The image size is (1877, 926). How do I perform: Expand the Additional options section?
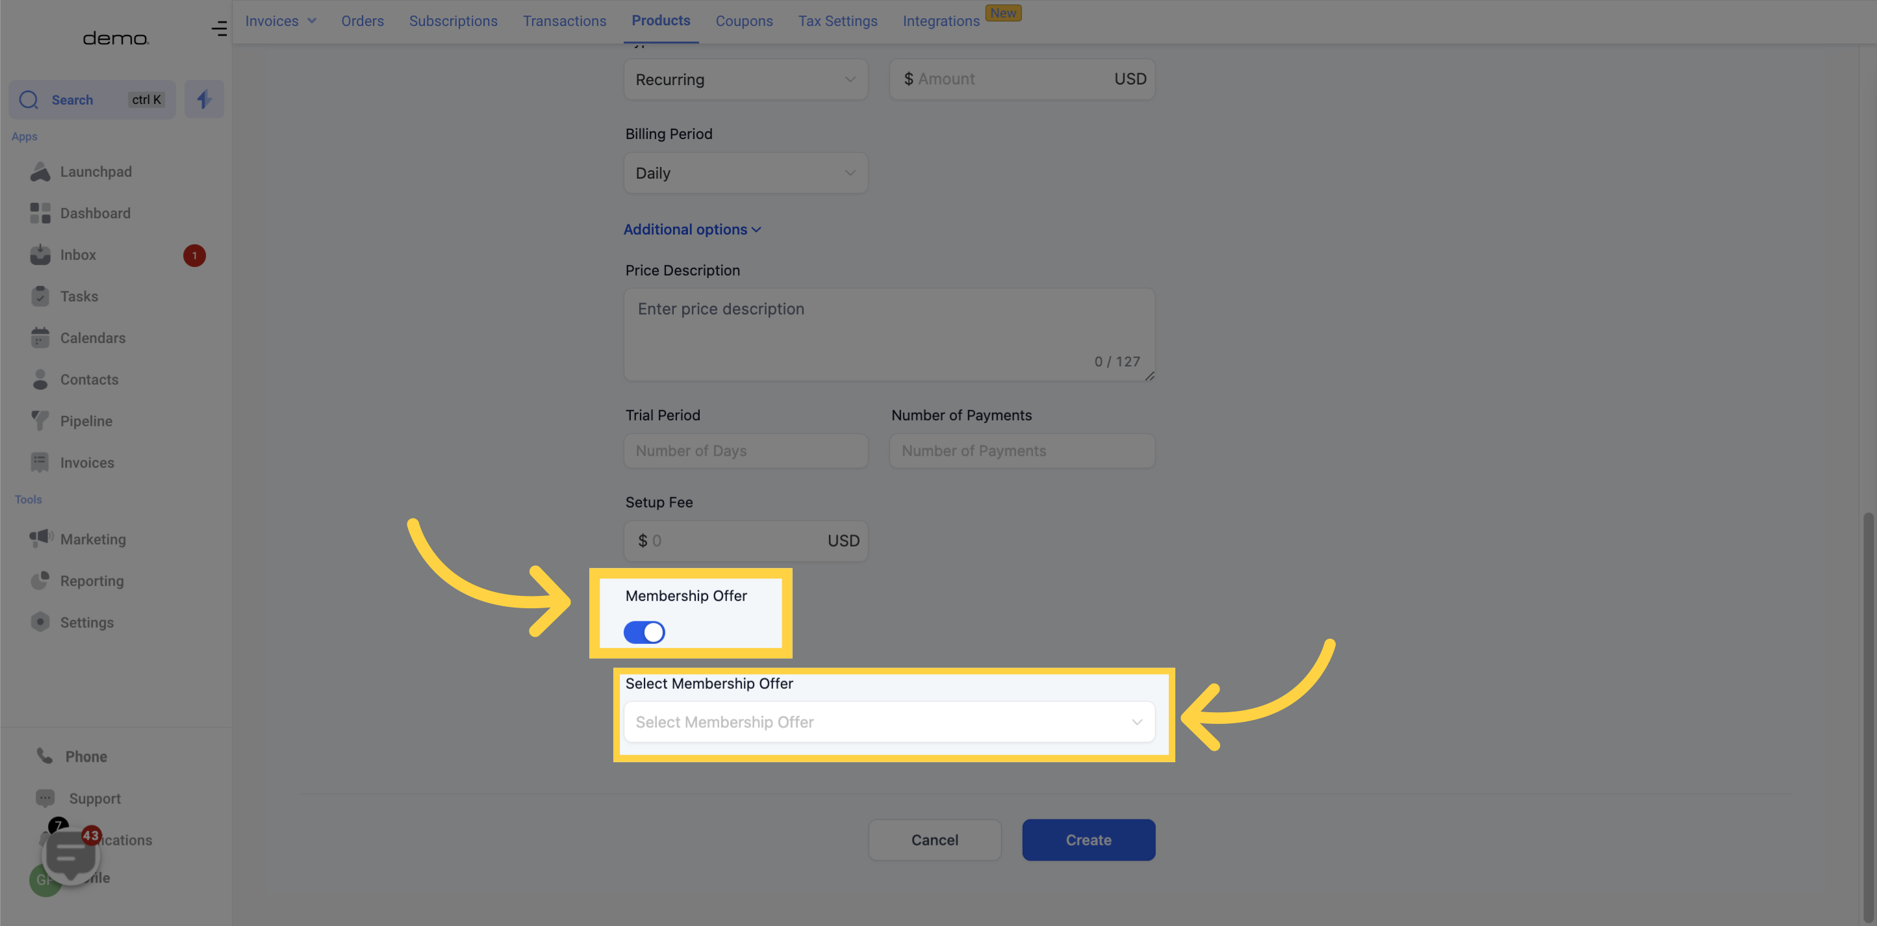pos(693,229)
